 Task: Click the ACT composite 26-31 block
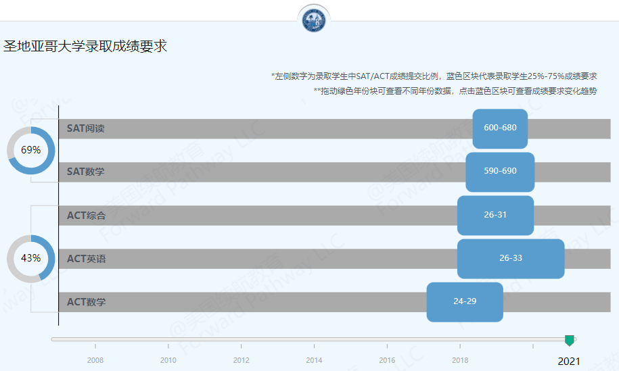[x=495, y=216]
